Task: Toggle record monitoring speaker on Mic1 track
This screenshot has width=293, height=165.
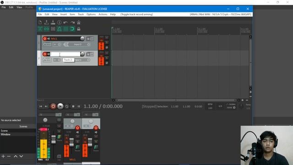Action: 49,38
